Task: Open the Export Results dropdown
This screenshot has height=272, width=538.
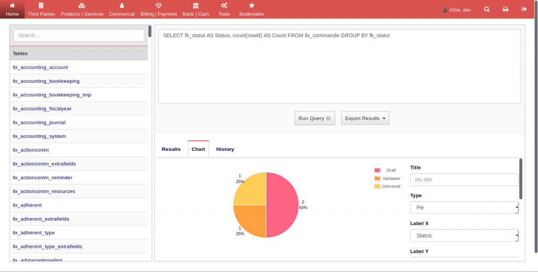Action: [x=365, y=118]
